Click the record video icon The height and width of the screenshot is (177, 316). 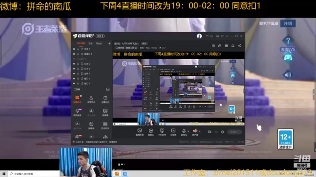pos(210,132)
